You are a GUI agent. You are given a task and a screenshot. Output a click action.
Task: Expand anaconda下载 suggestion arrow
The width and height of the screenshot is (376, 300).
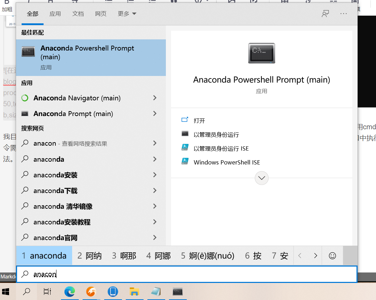click(155, 190)
